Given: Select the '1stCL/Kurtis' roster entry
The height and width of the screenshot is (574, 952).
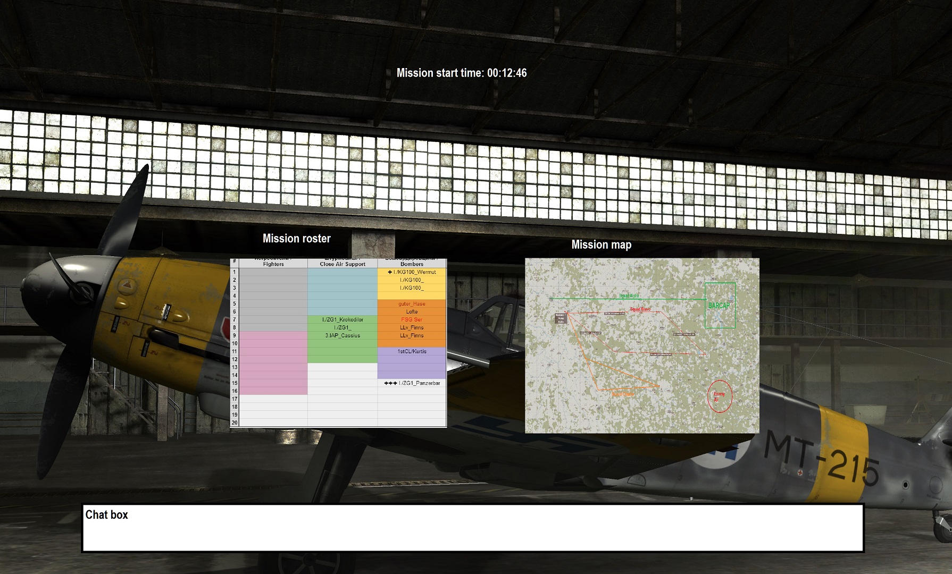Looking at the screenshot, I should click(x=412, y=352).
